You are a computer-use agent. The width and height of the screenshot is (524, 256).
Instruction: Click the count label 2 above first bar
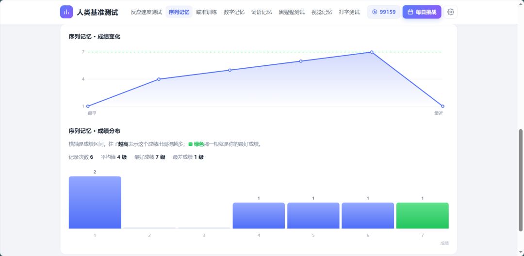point(95,172)
